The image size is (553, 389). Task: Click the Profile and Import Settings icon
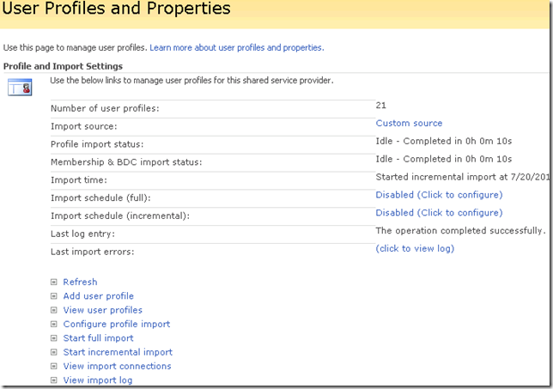point(20,87)
